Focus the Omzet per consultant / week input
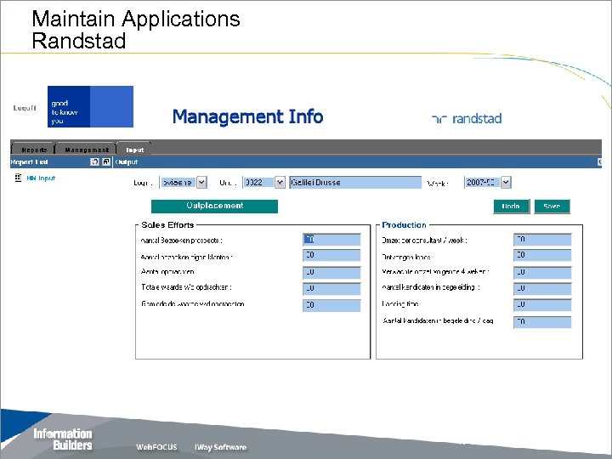The width and height of the screenshot is (612, 459). pos(542,239)
